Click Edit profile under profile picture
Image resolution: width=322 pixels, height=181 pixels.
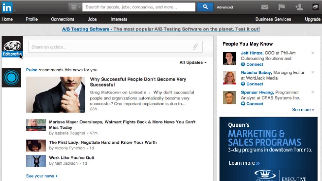12,54
